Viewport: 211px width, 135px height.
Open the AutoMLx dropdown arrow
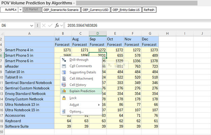pyautogui.click(x=20, y=10)
